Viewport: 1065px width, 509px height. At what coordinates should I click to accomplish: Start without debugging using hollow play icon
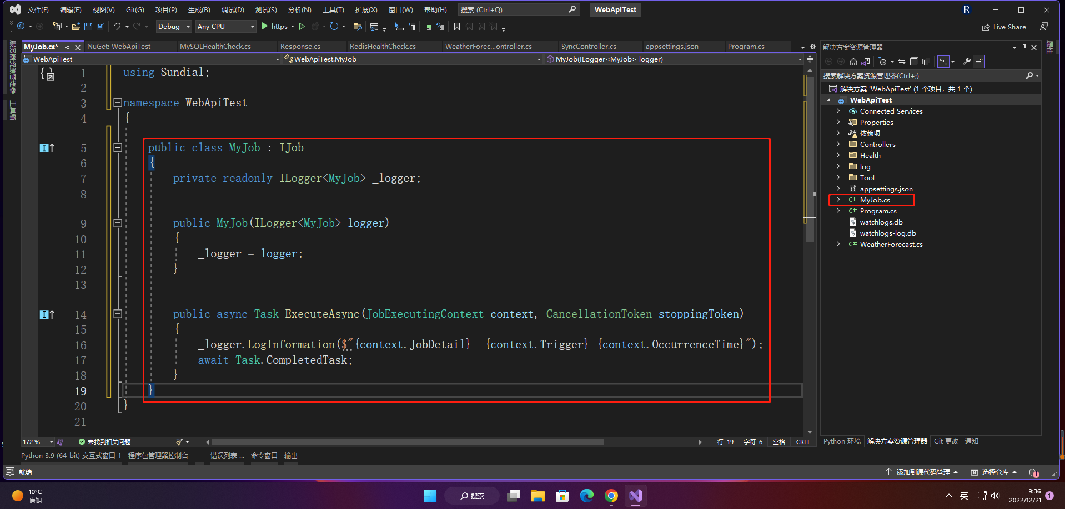coord(302,26)
